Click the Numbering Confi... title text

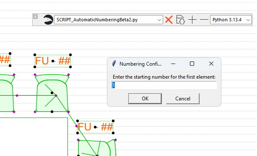pos(140,64)
